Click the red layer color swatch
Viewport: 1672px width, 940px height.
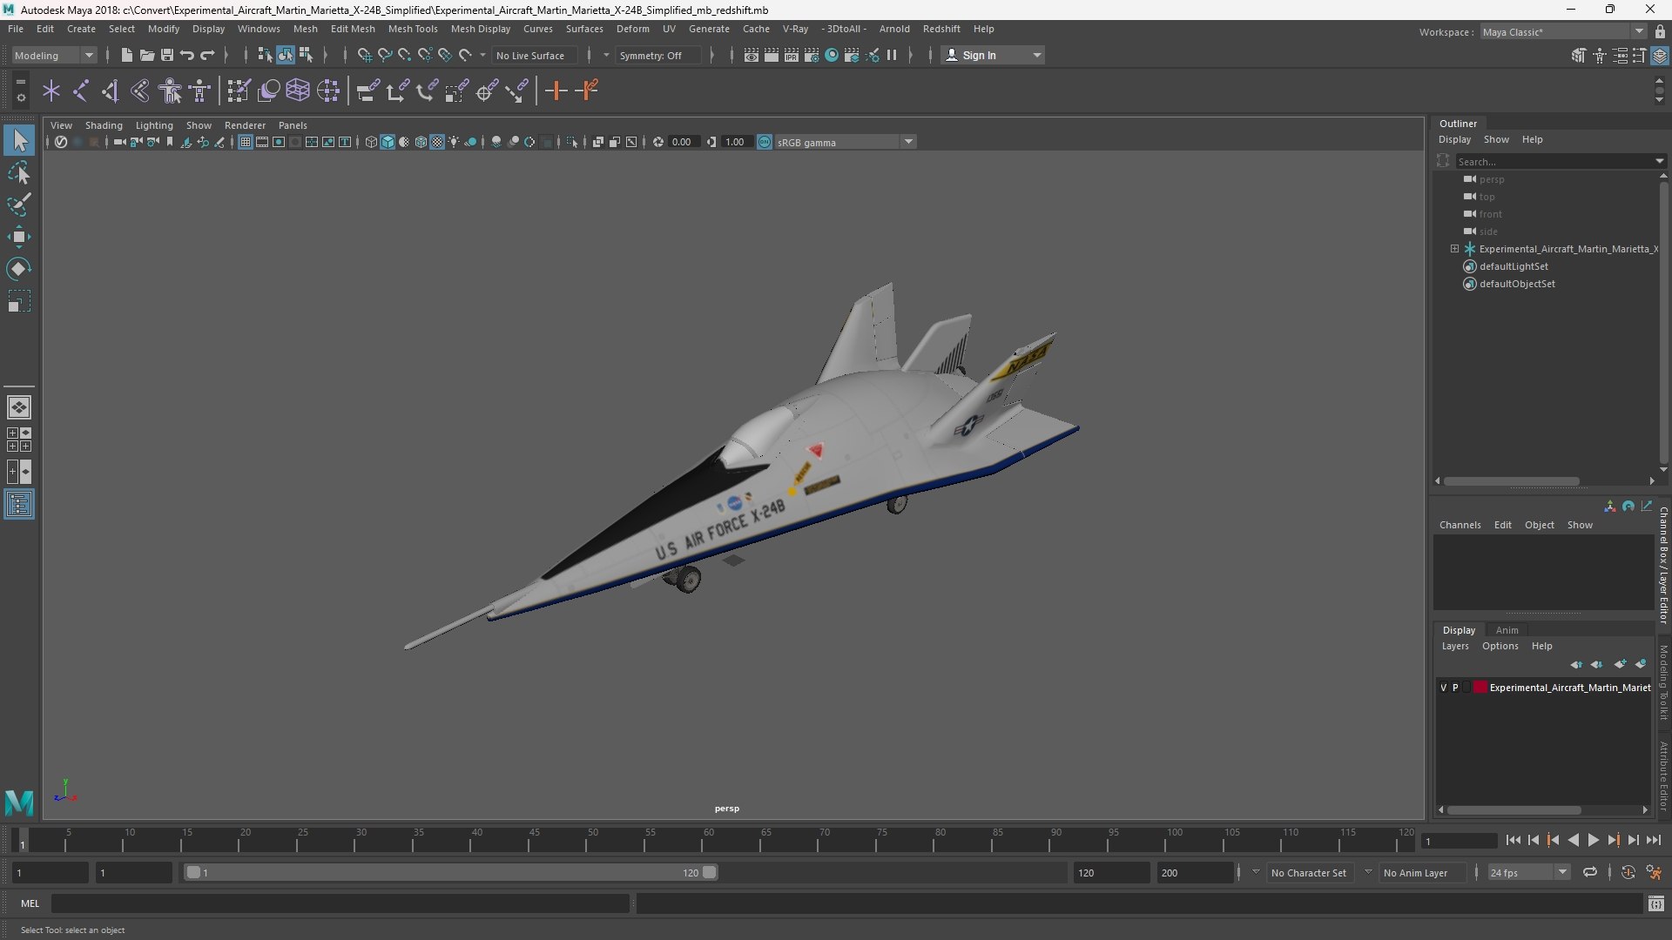point(1480,688)
